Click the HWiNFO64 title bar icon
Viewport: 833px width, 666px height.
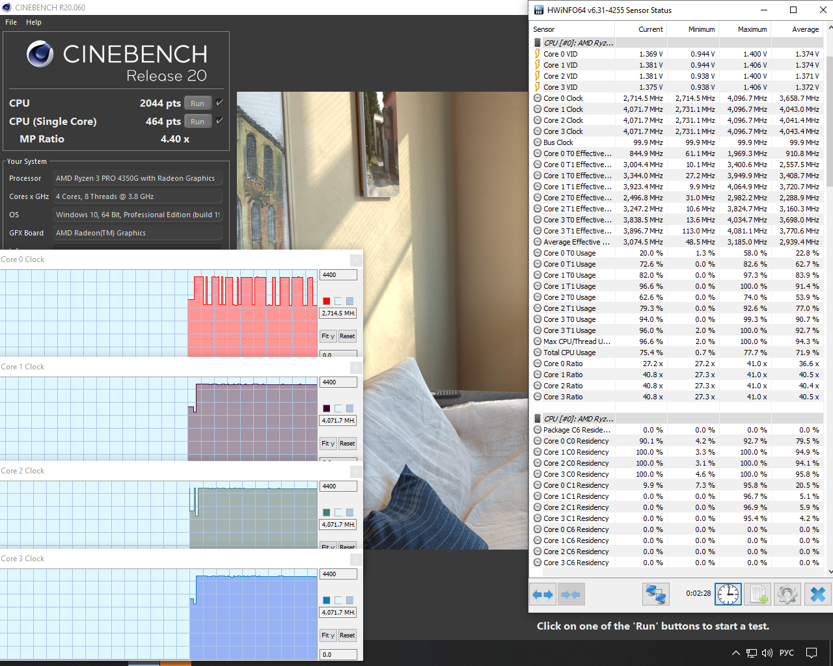[539, 10]
